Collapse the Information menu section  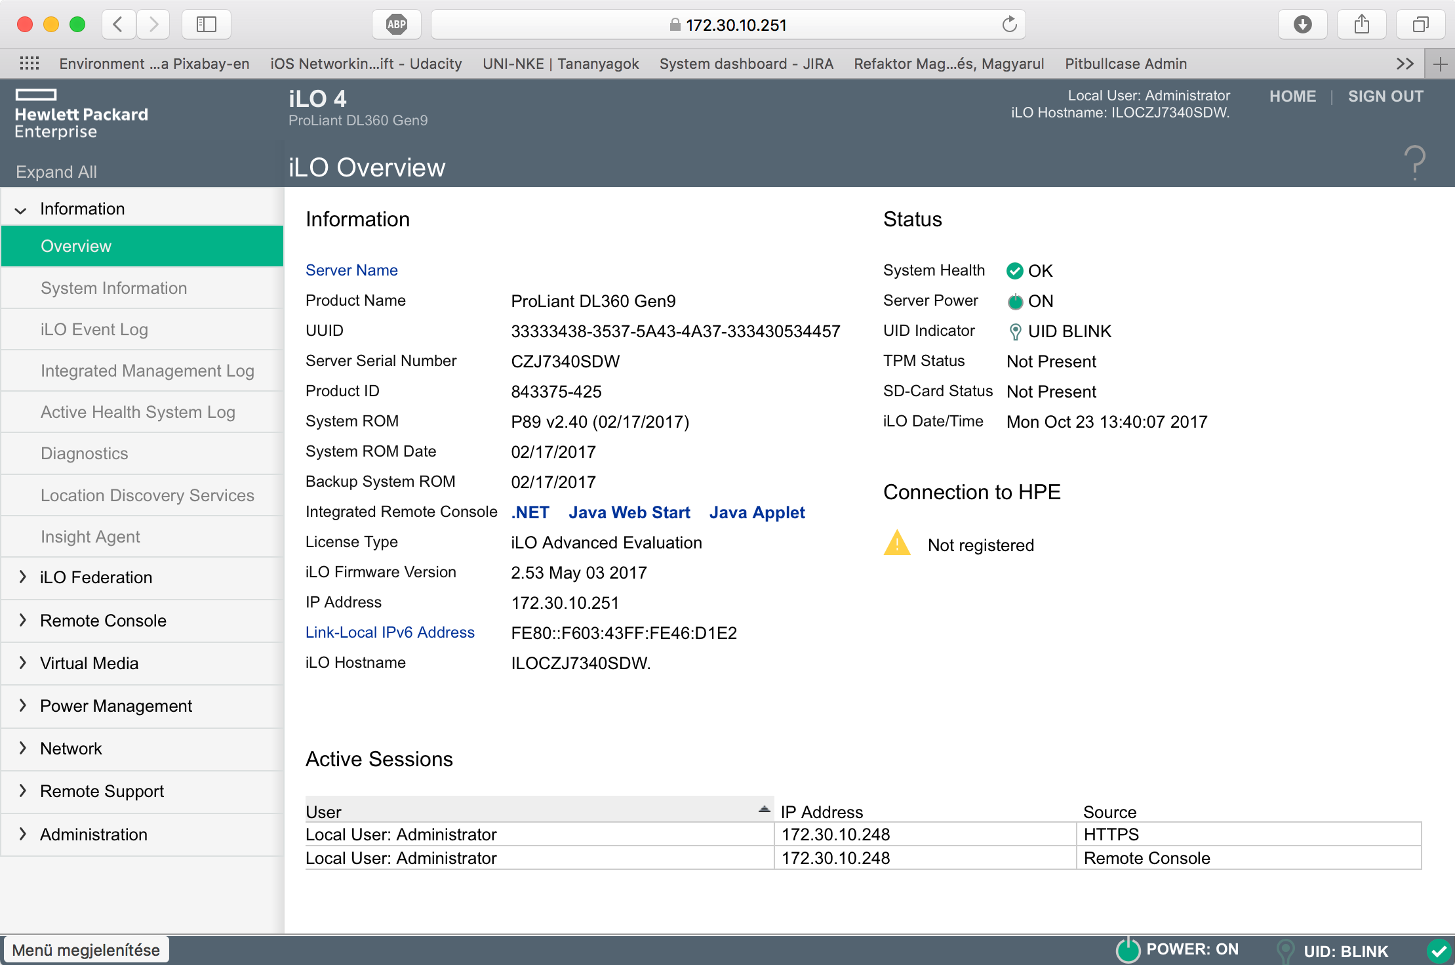click(x=21, y=210)
